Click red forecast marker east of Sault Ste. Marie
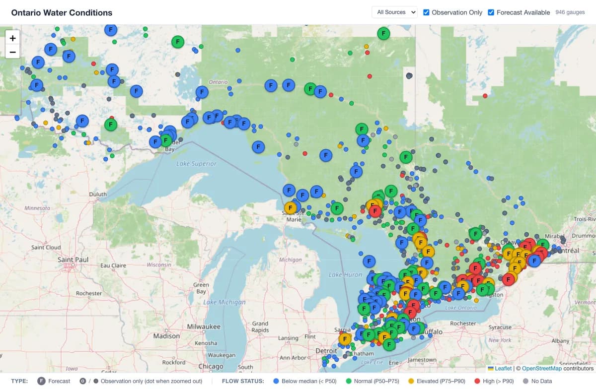The image size is (596, 389). pyautogui.click(x=375, y=211)
